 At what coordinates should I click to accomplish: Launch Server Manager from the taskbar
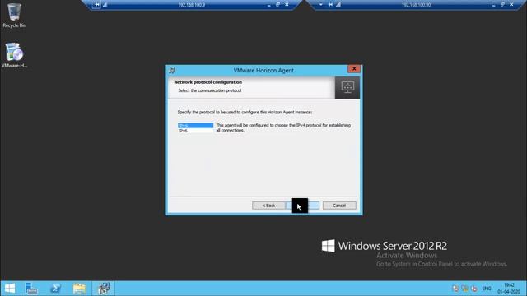click(31, 289)
